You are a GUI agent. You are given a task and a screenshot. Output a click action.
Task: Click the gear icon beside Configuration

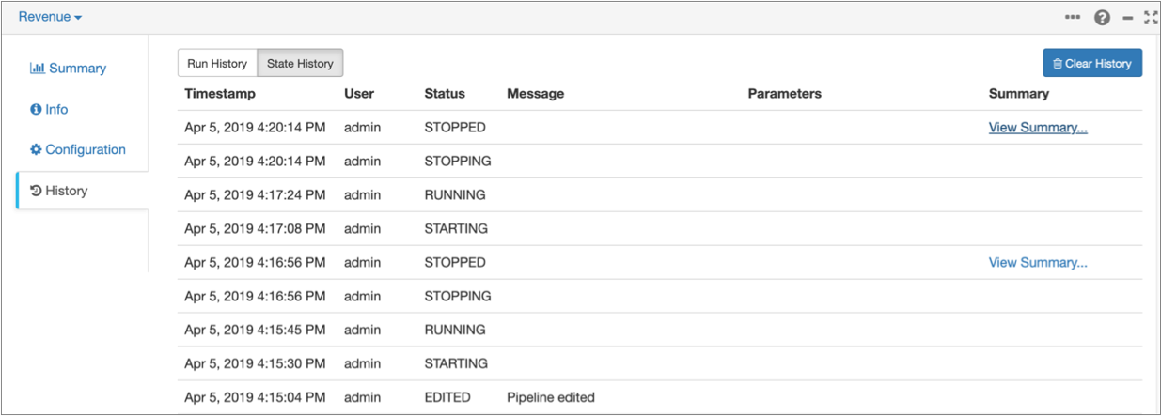tap(36, 149)
